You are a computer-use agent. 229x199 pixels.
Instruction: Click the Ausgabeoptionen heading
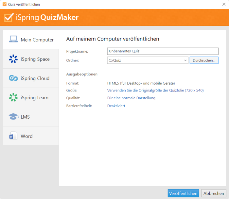82,74
